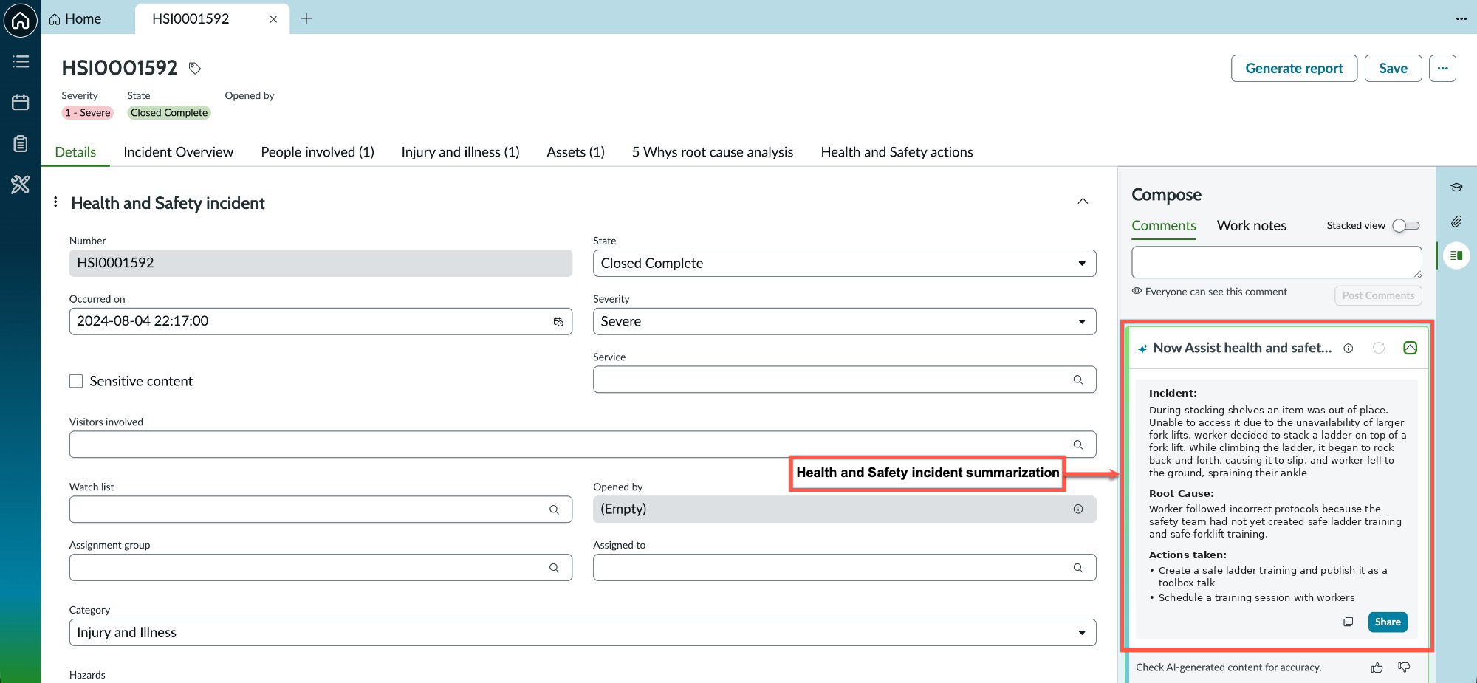Give thumbs down to AI-generated content

pyautogui.click(x=1404, y=667)
